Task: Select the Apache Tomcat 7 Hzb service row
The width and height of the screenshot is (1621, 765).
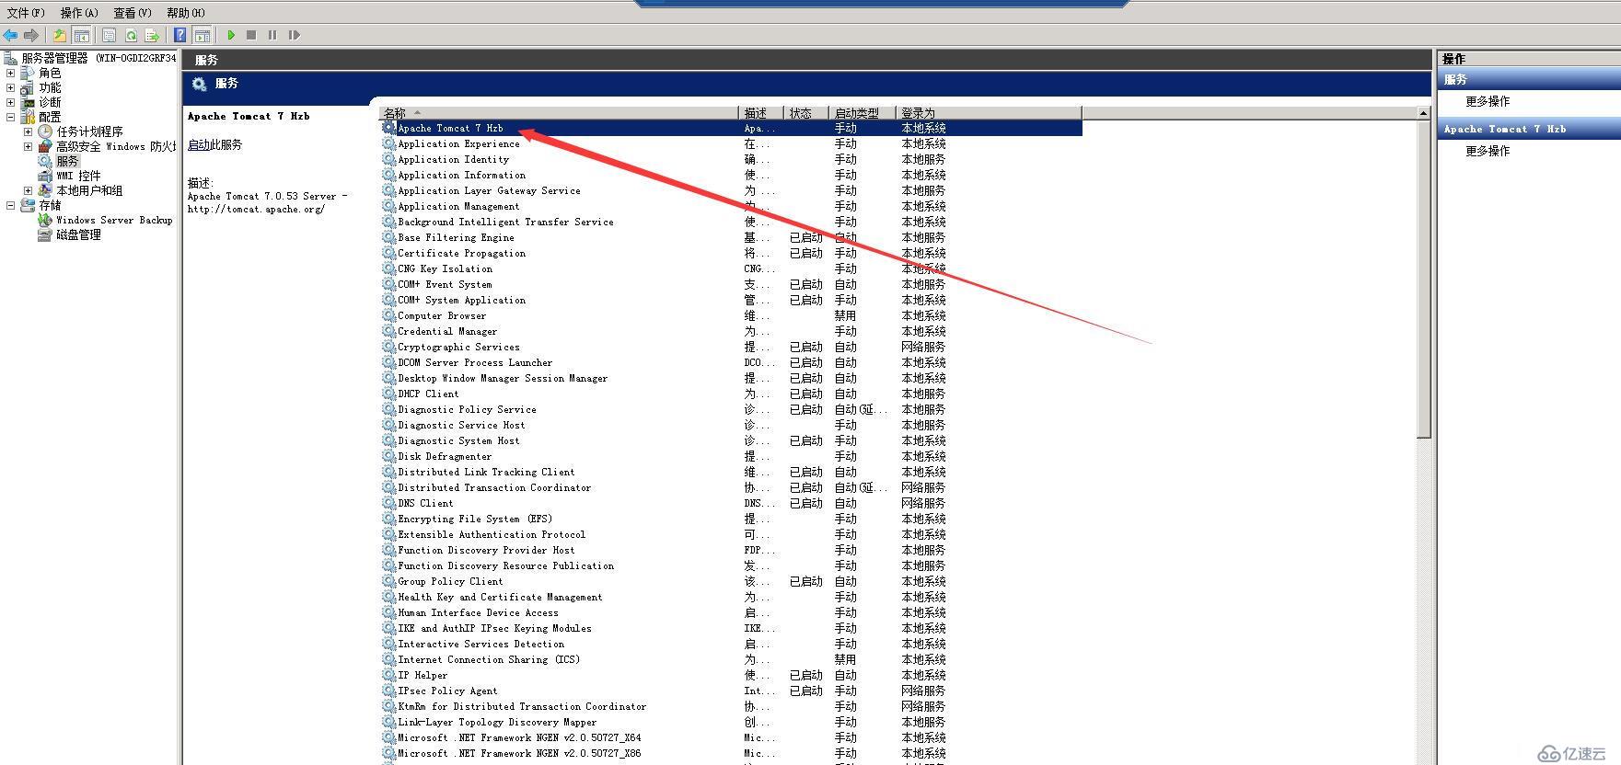Action: click(x=732, y=129)
